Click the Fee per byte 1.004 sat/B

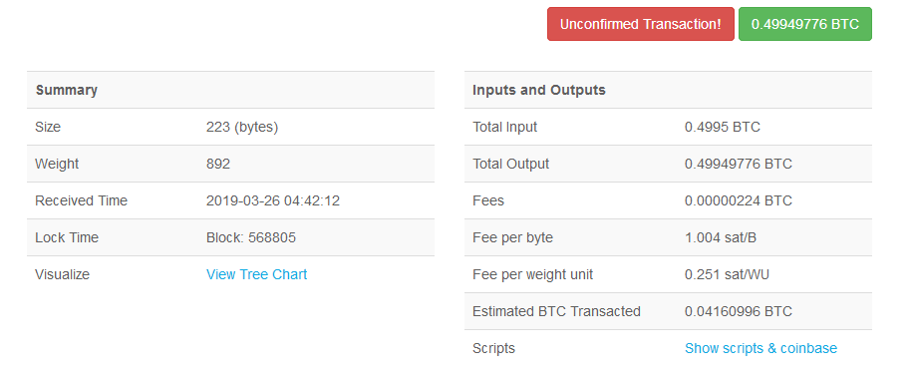pyautogui.click(x=721, y=237)
